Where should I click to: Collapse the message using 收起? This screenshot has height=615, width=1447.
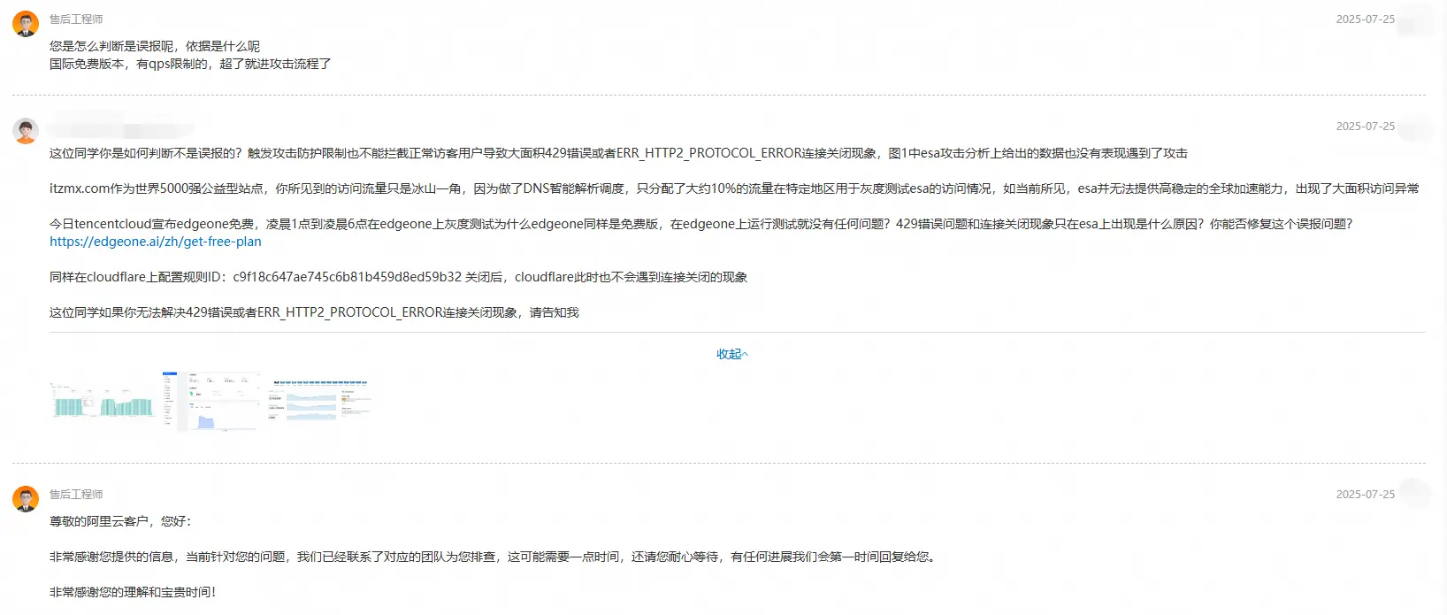click(x=732, y=354)
